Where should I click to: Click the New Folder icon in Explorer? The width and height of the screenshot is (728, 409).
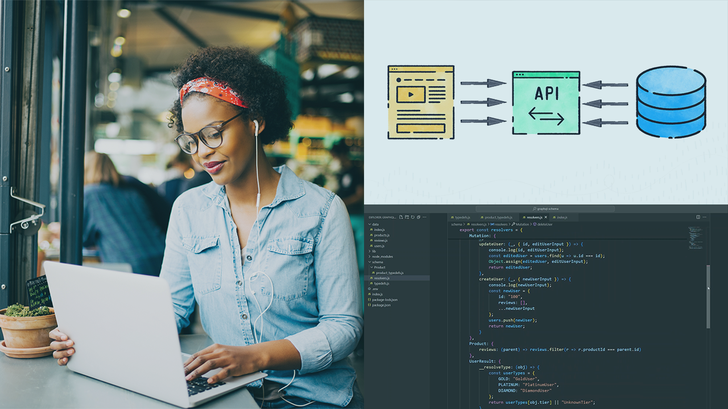407,217
